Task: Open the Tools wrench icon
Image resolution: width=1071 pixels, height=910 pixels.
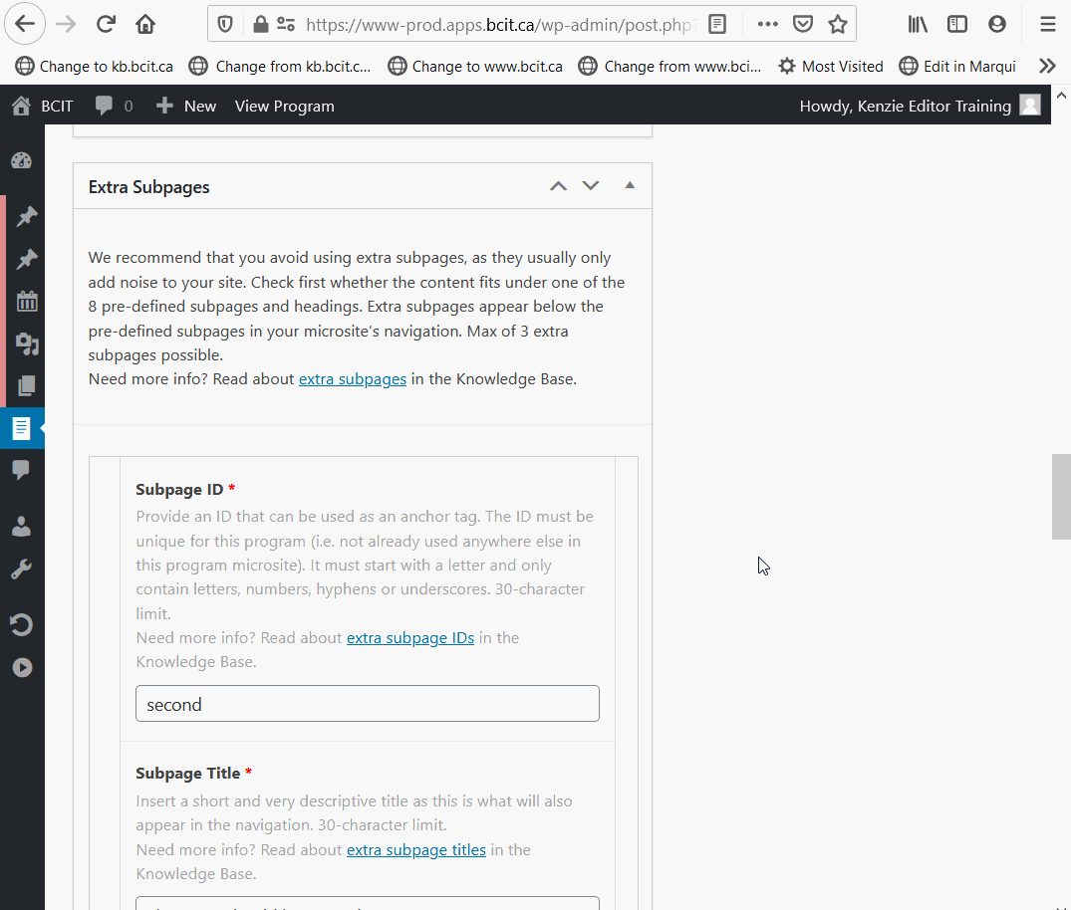Action: click(x=22, y=568)
